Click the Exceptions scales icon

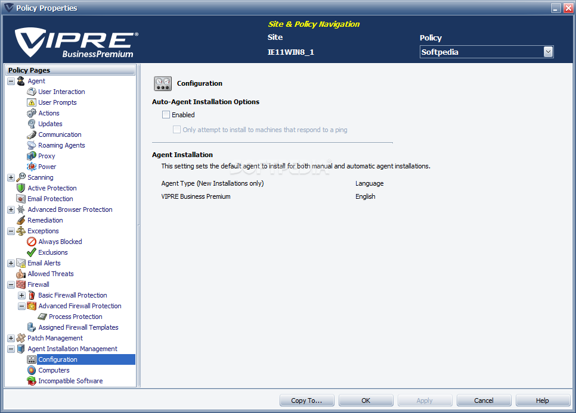click(x=21, y=231)
